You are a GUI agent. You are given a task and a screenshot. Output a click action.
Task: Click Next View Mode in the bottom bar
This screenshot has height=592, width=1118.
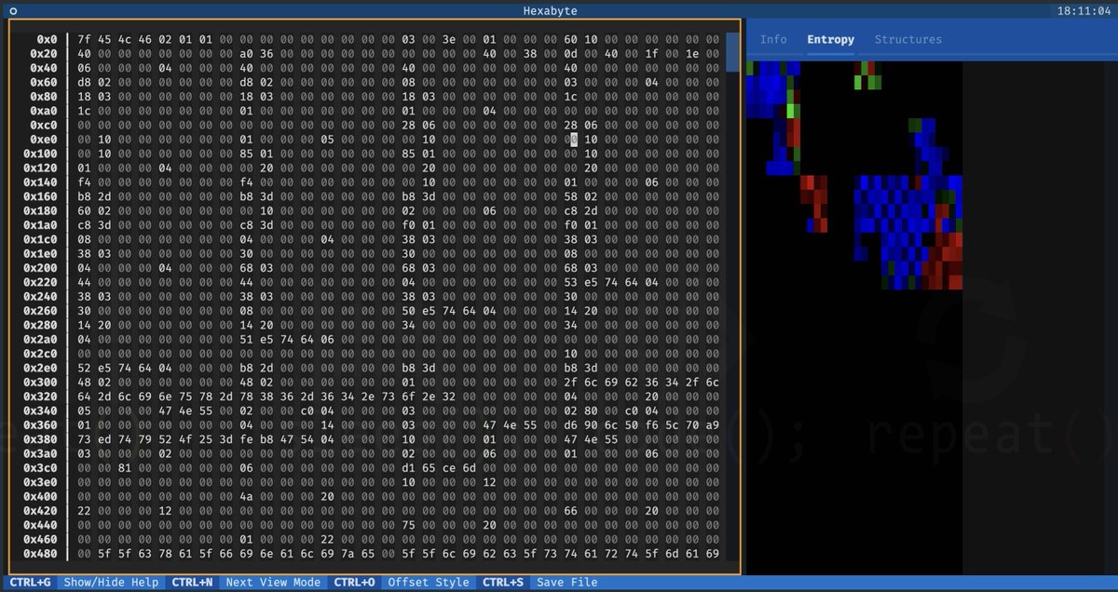pyautogui.click(x=271, y=583)
